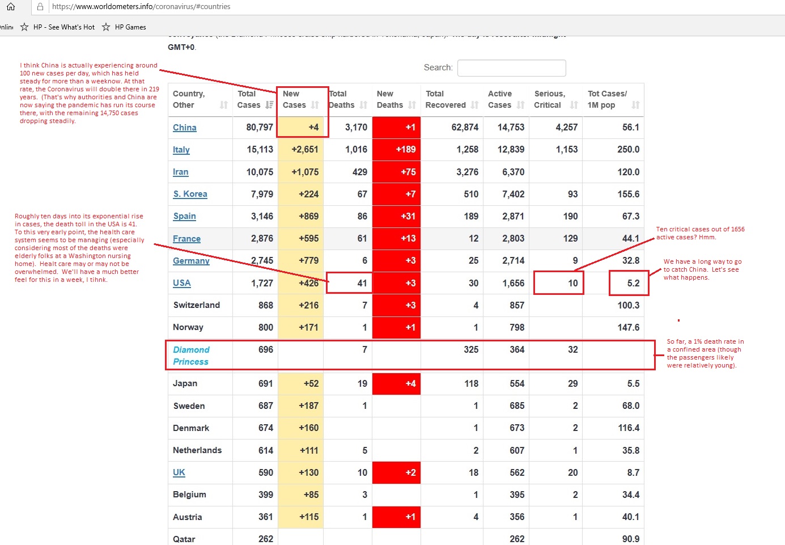Click the Diamond Princess row label
This screenshot has height=545, width=785.
point(191,356)
